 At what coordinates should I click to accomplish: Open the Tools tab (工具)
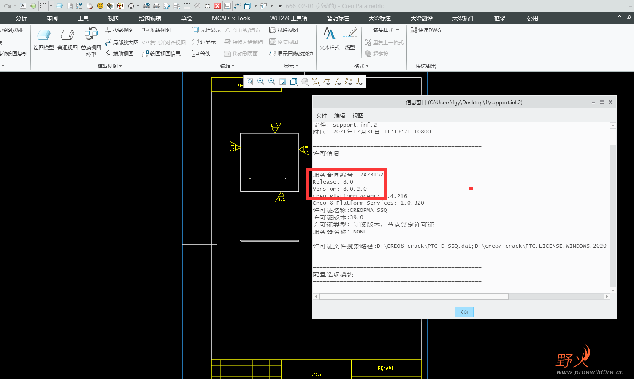(83, 18)
